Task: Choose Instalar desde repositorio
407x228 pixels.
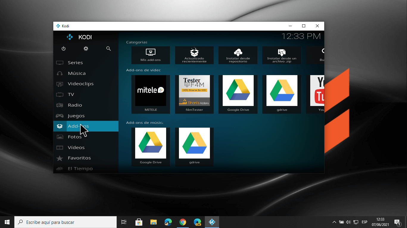Action: 238,55
